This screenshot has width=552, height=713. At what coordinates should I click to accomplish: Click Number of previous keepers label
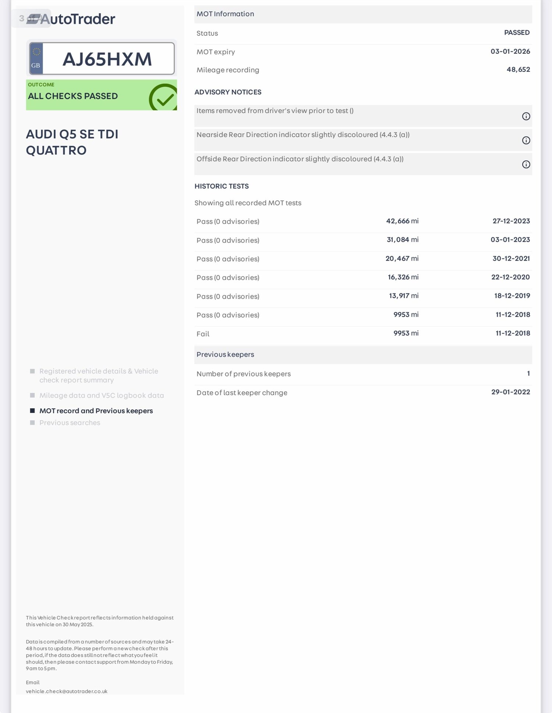pyautogui.click(x=244, y=374)
